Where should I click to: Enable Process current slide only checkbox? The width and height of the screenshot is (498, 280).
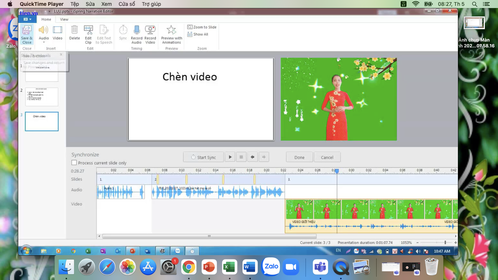click(74, 163)
